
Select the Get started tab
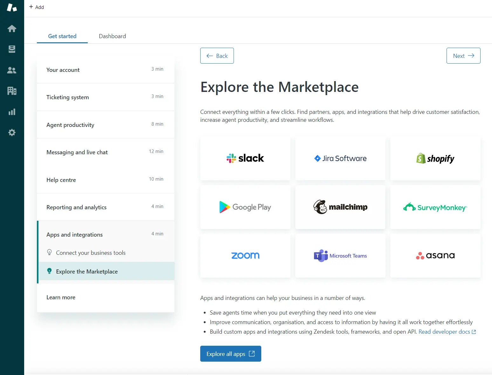[62, 36]
